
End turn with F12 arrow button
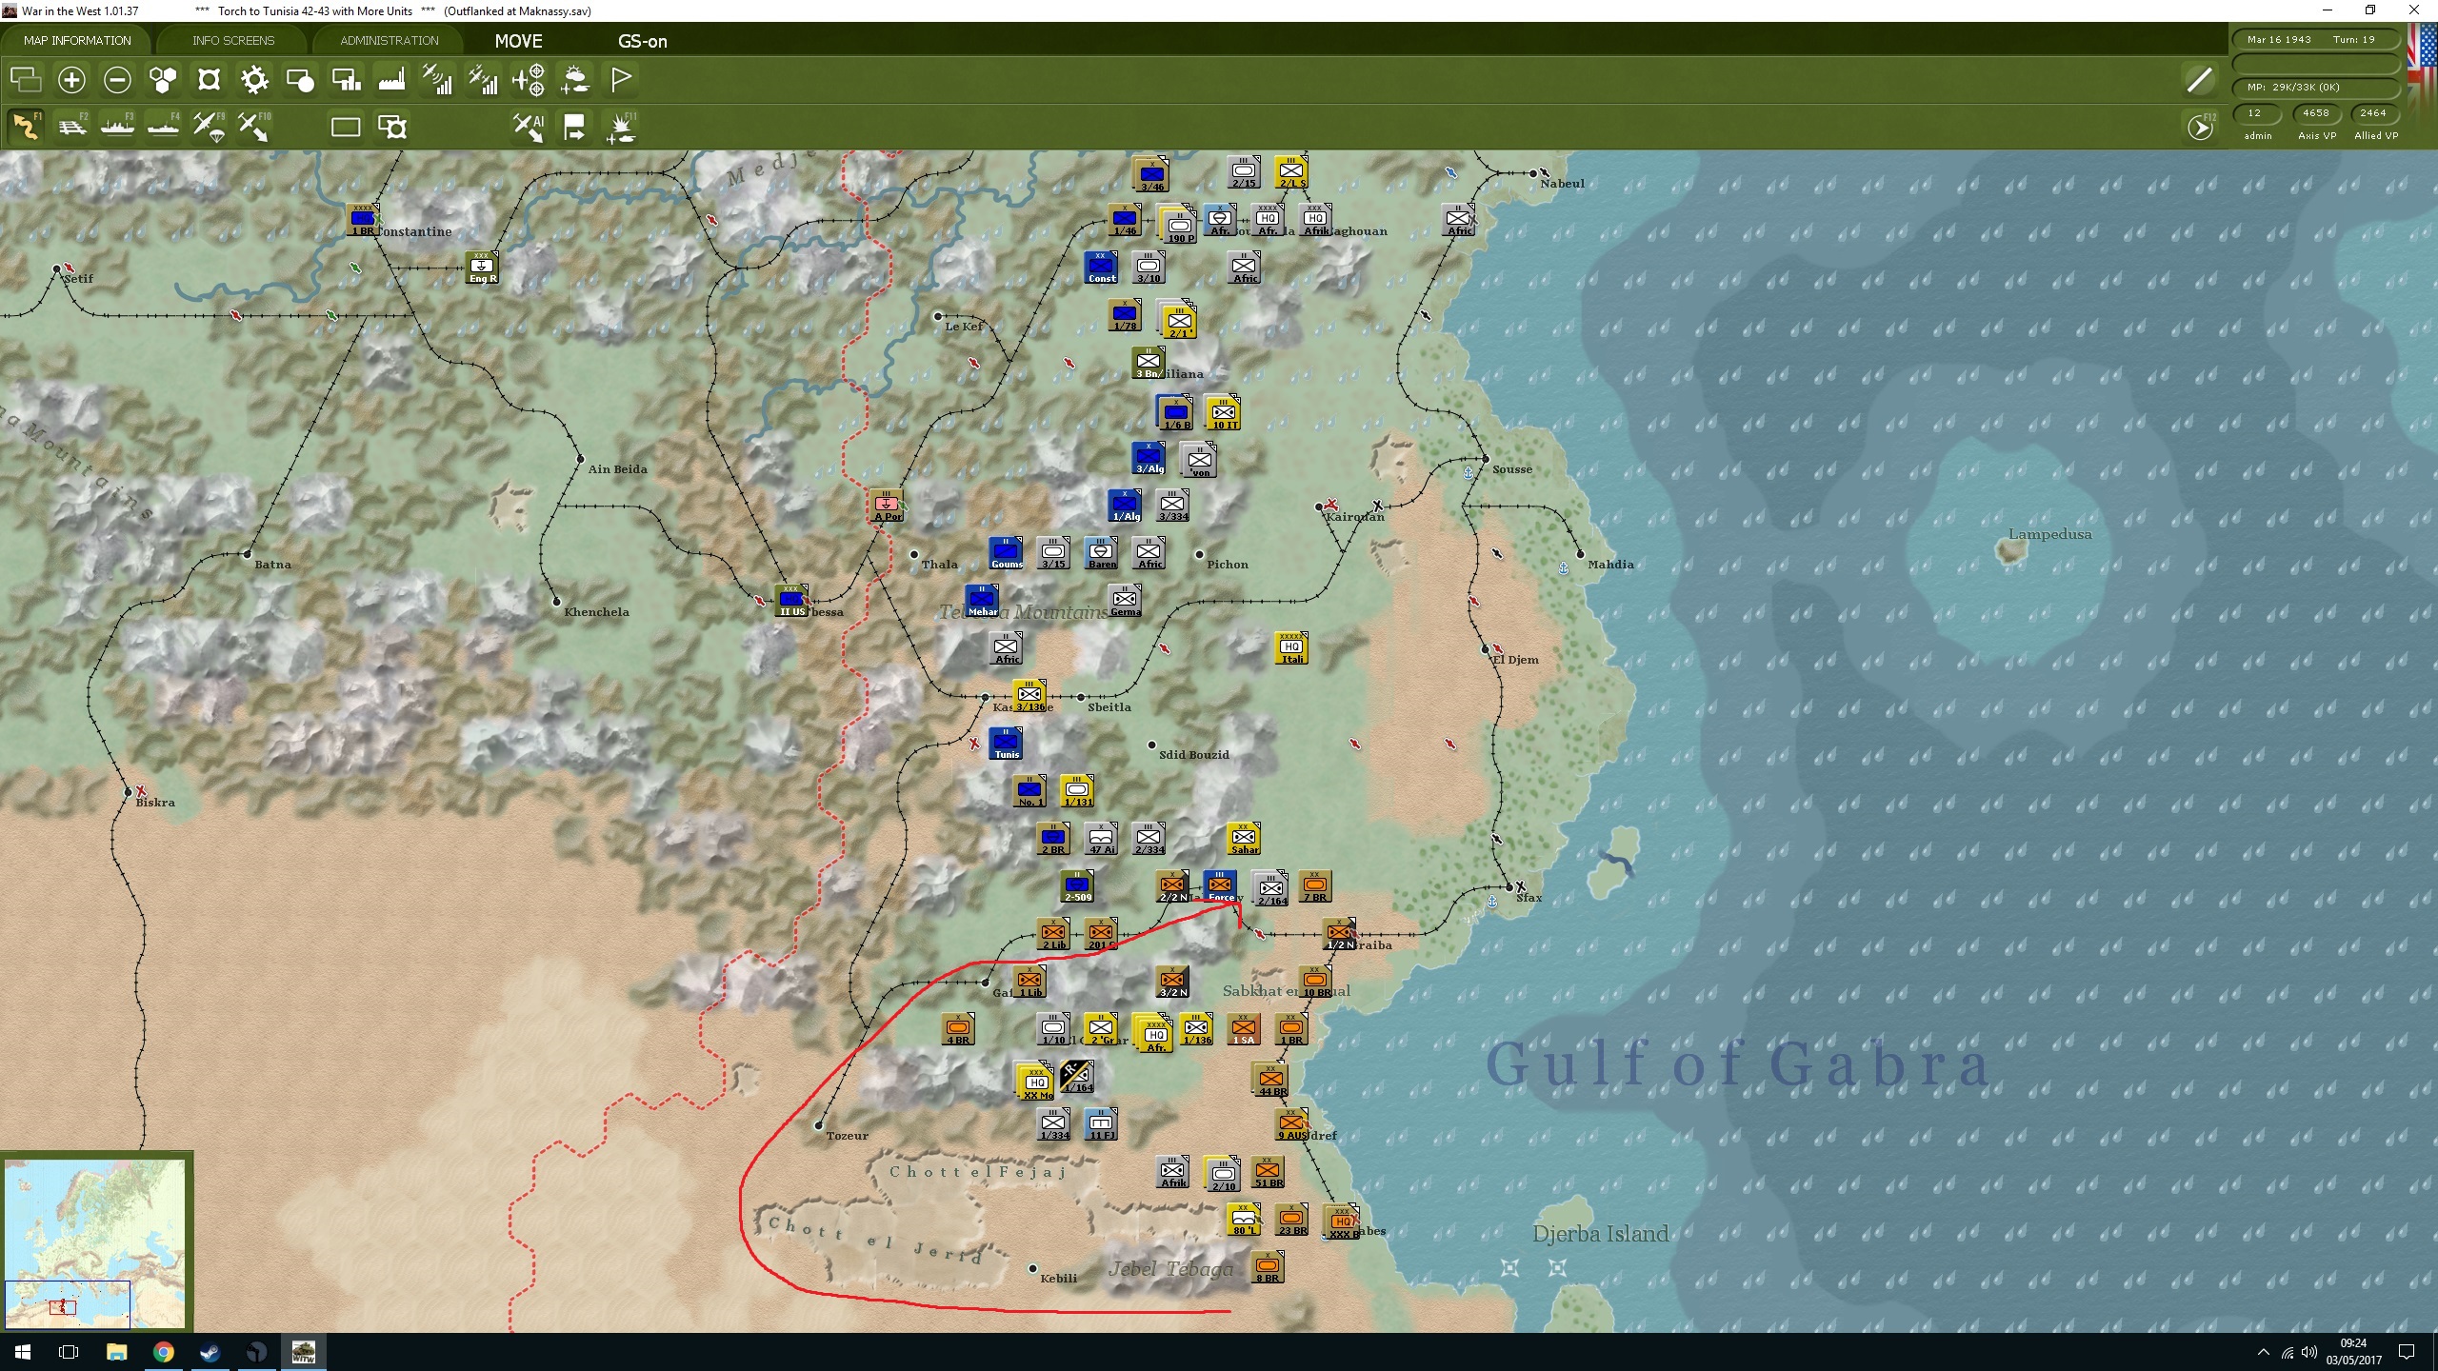2199,128
